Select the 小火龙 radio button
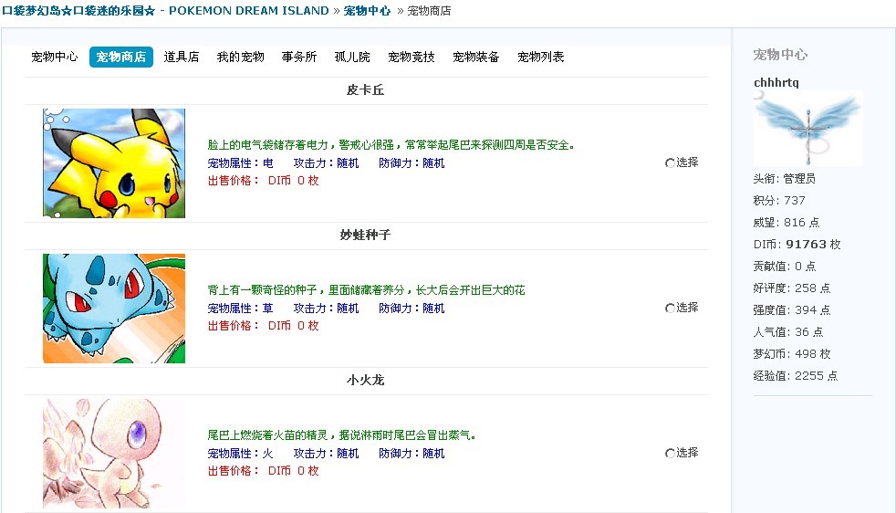 [x=671, y=454]
